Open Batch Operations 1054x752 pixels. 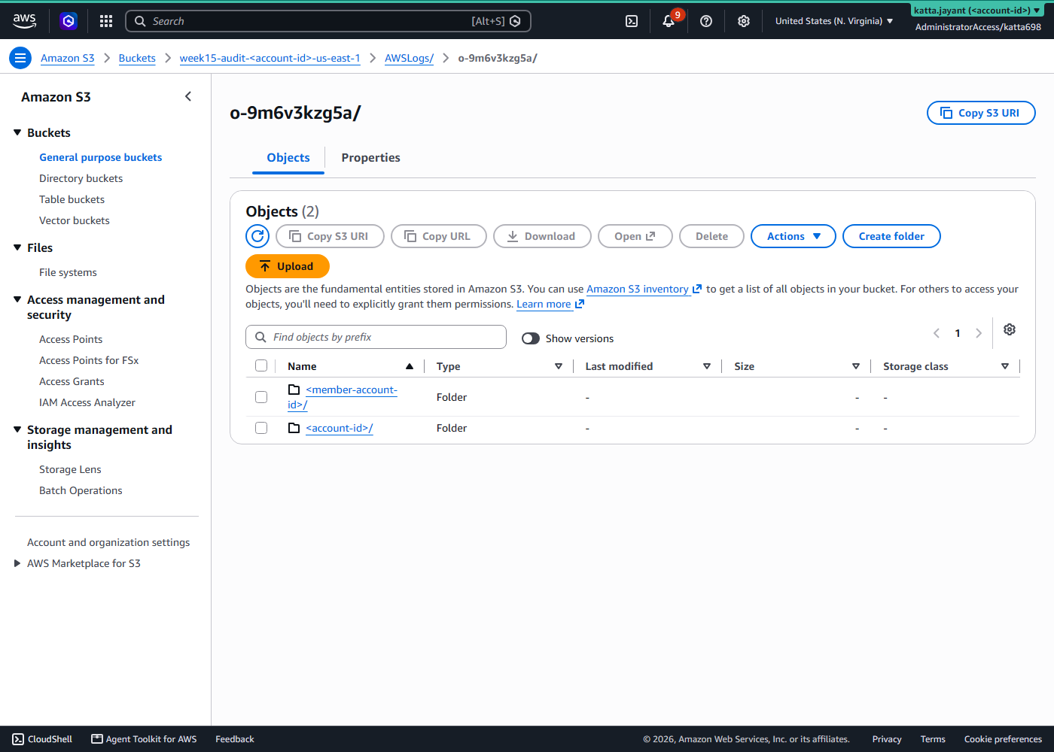[81, 490]
